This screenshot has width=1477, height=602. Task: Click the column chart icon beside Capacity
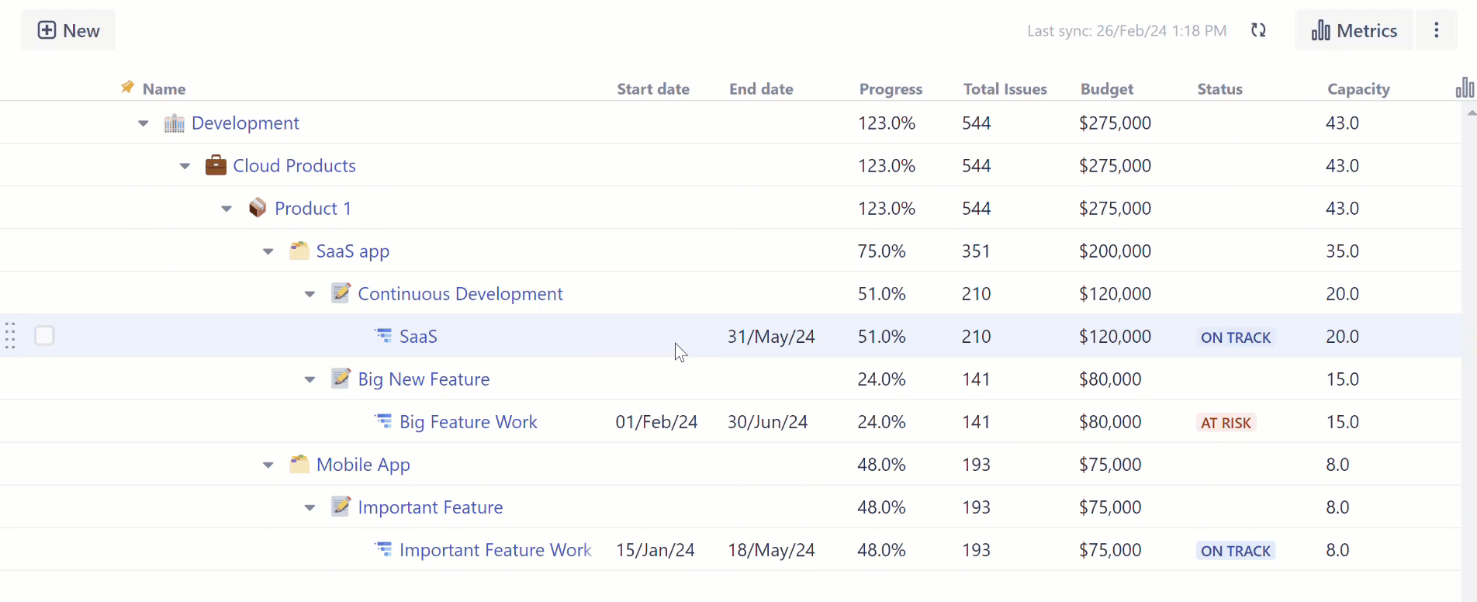coord(1464,88)
